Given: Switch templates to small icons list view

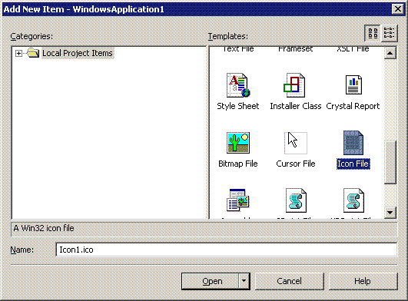Looking at the screenshot, I should 390,33.
